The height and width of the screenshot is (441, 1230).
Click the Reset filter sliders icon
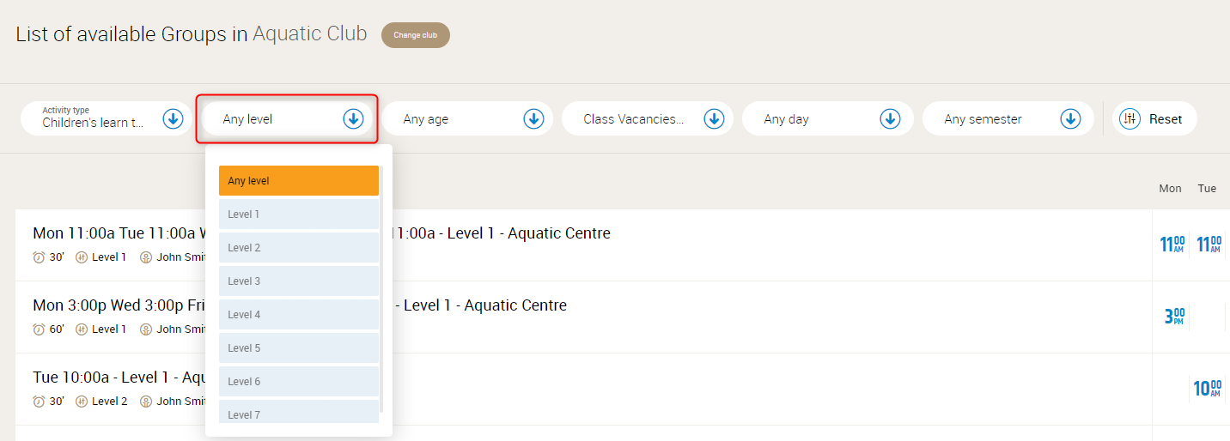point(1130,119)
